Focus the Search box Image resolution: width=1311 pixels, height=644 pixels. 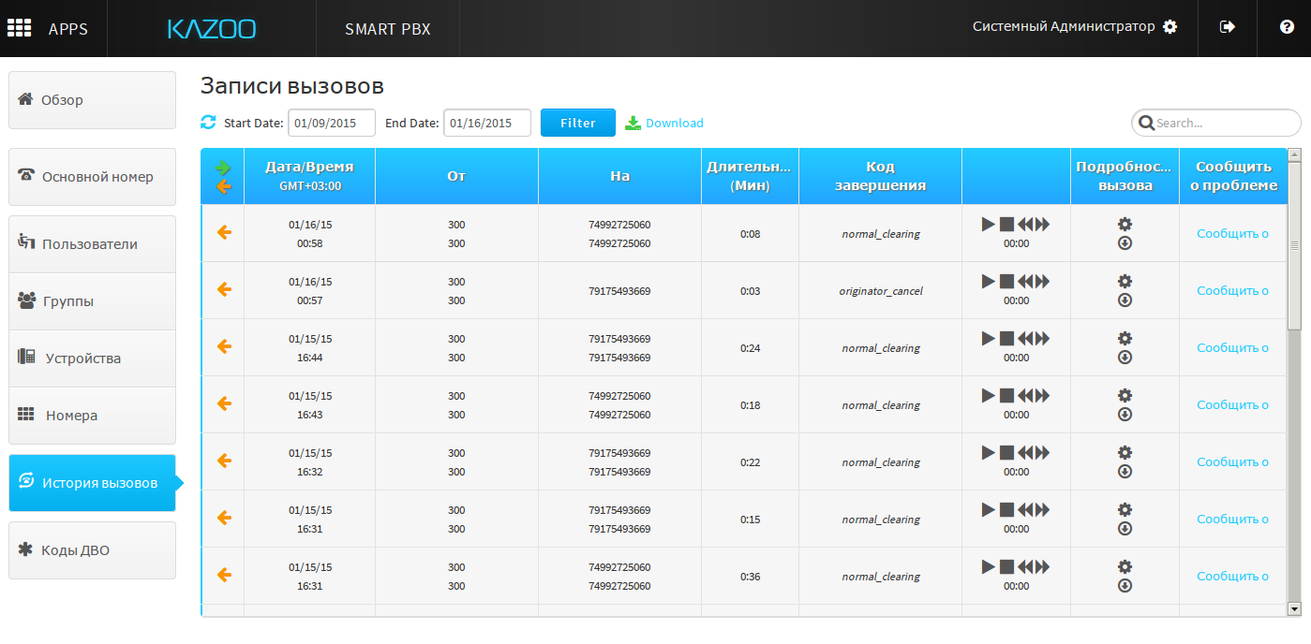(x=1216, y=123)
